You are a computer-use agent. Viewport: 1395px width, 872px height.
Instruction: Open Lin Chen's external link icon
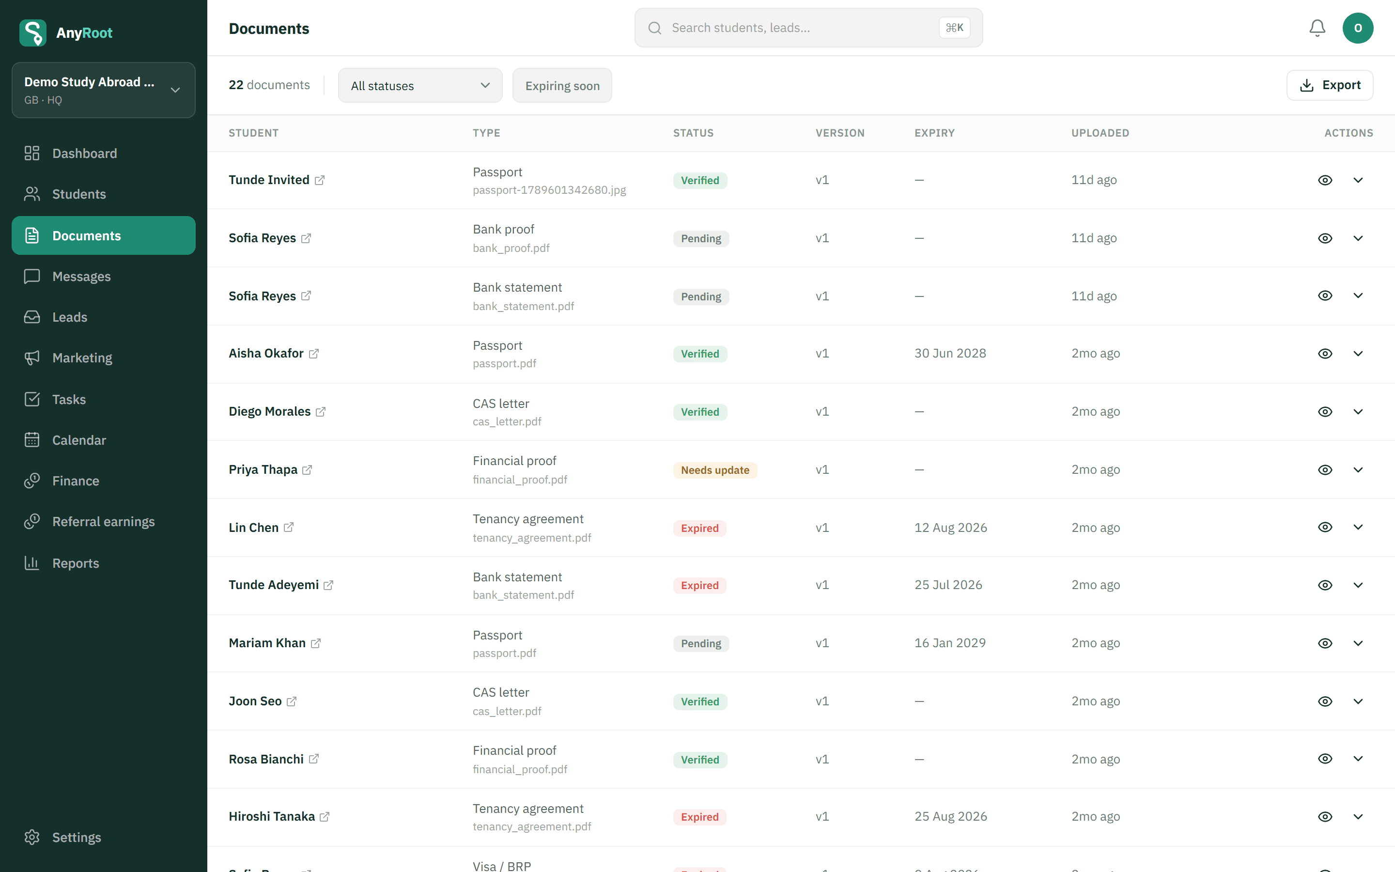point(289,527)
